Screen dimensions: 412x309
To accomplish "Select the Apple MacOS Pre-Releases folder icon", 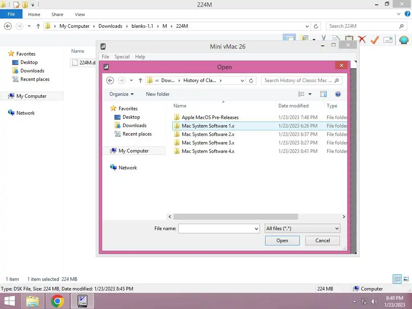I will pyautogui.click(x=177, y=117).
